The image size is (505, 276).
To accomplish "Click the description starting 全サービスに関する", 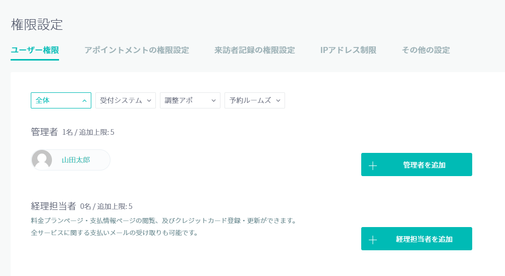I will click(x=115, y=233).
